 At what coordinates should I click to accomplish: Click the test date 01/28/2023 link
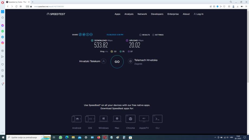[x=115, y=35]
